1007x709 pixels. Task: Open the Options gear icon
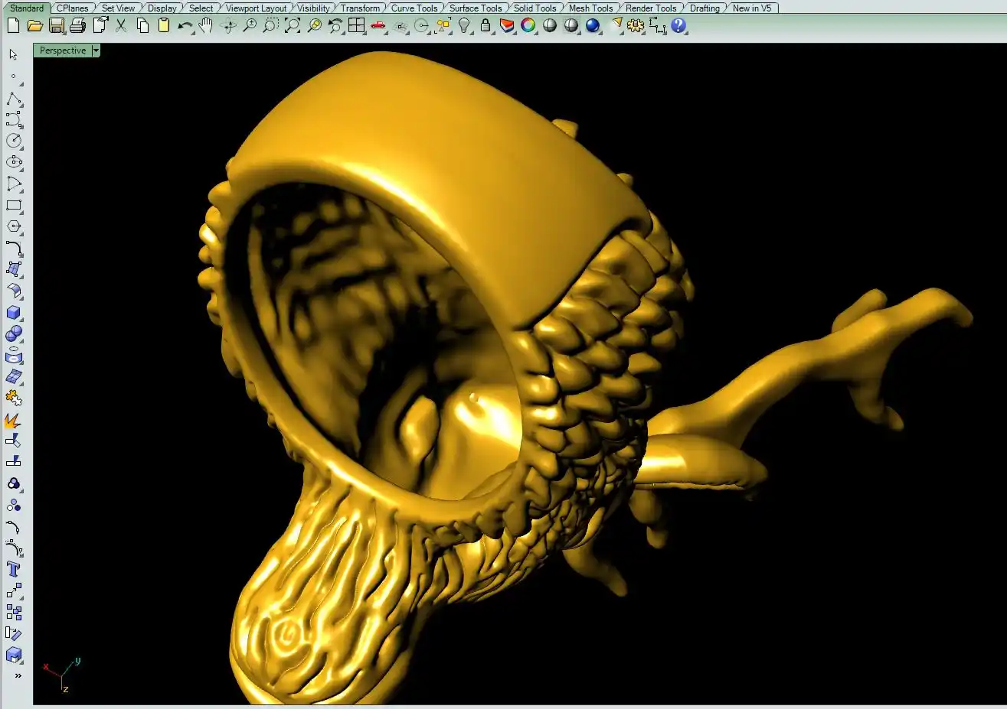pyautogui.click(x=636, y=26)
